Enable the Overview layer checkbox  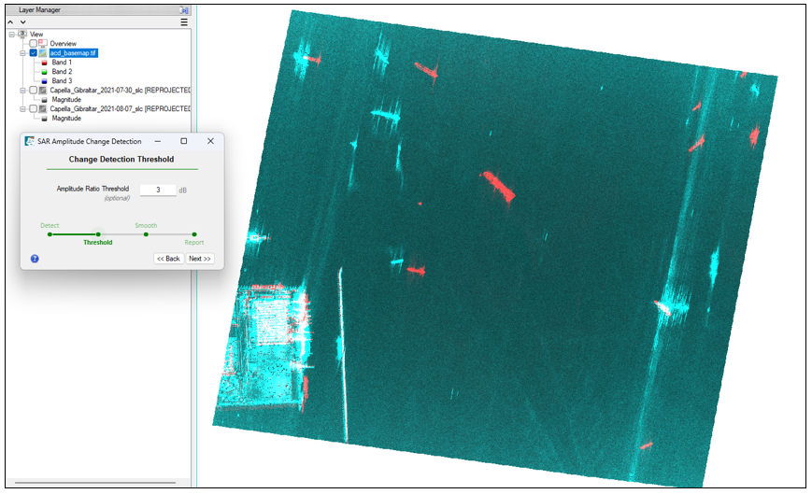coord(34,44)
